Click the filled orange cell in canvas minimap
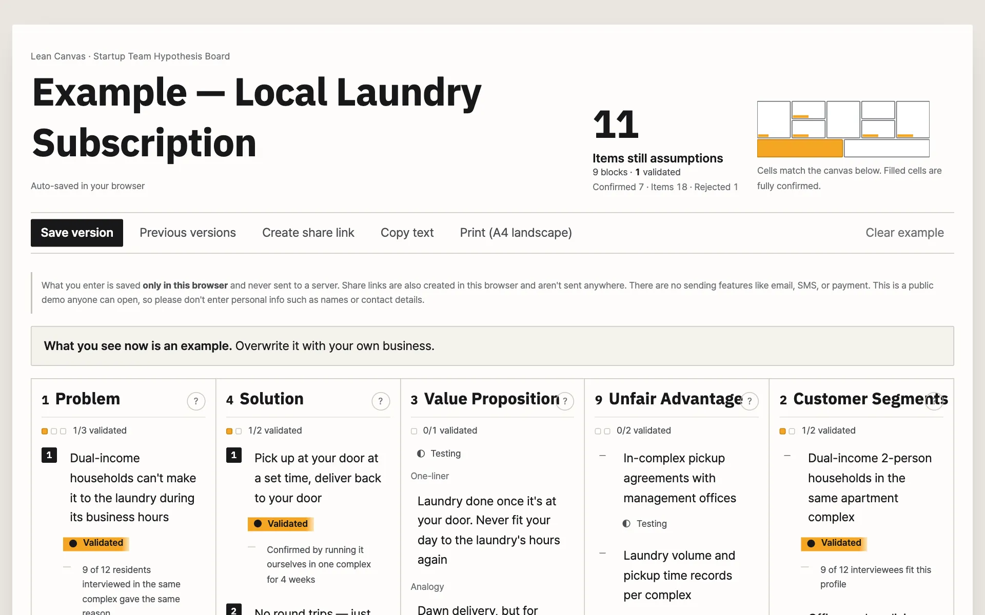 click(x=800, y=148)
